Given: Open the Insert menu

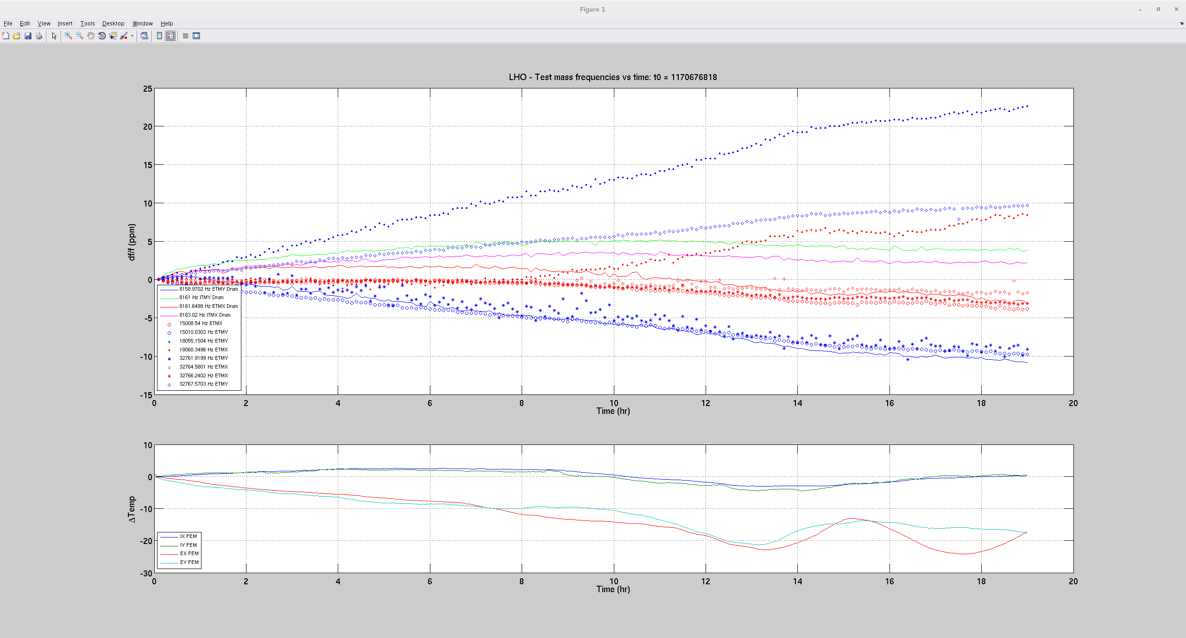Looking at the screenshot, I should [65, 23].
